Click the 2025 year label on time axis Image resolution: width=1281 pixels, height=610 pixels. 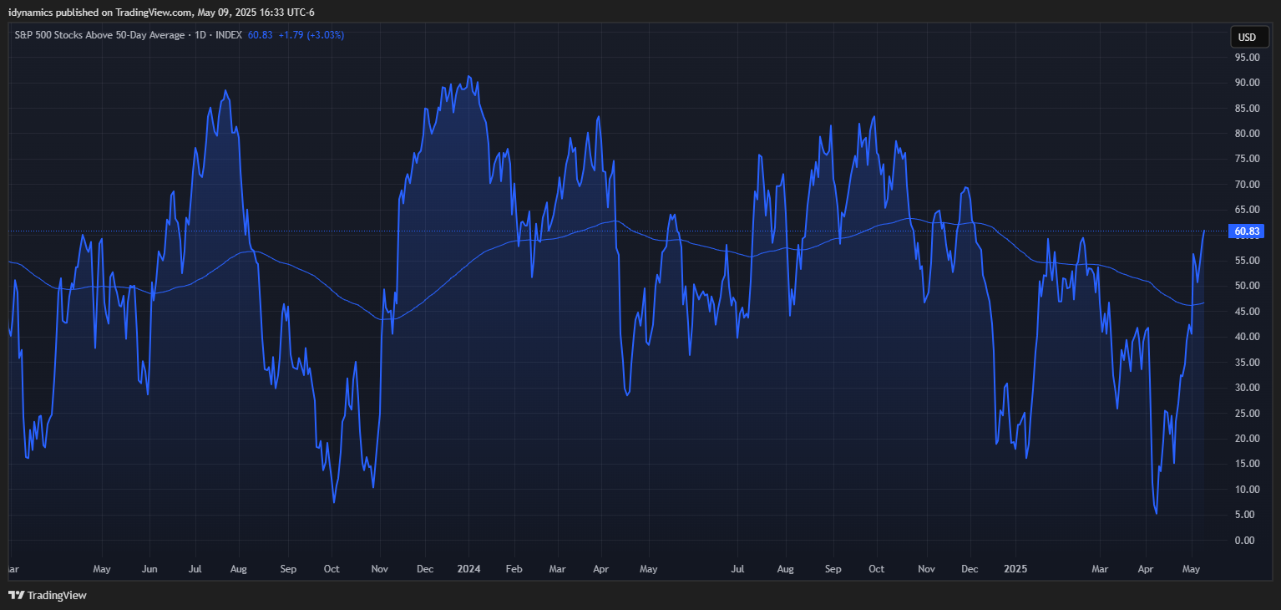1015,569
